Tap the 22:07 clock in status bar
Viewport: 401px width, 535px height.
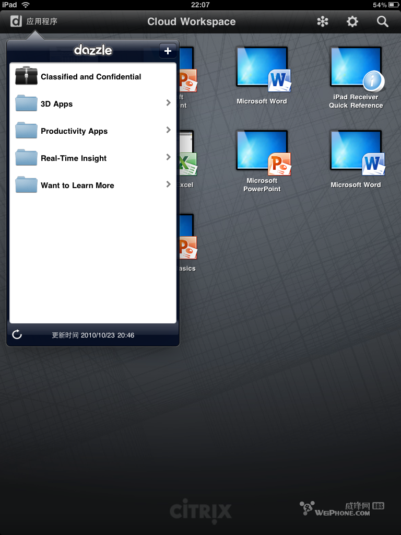[x=200, y=5]
